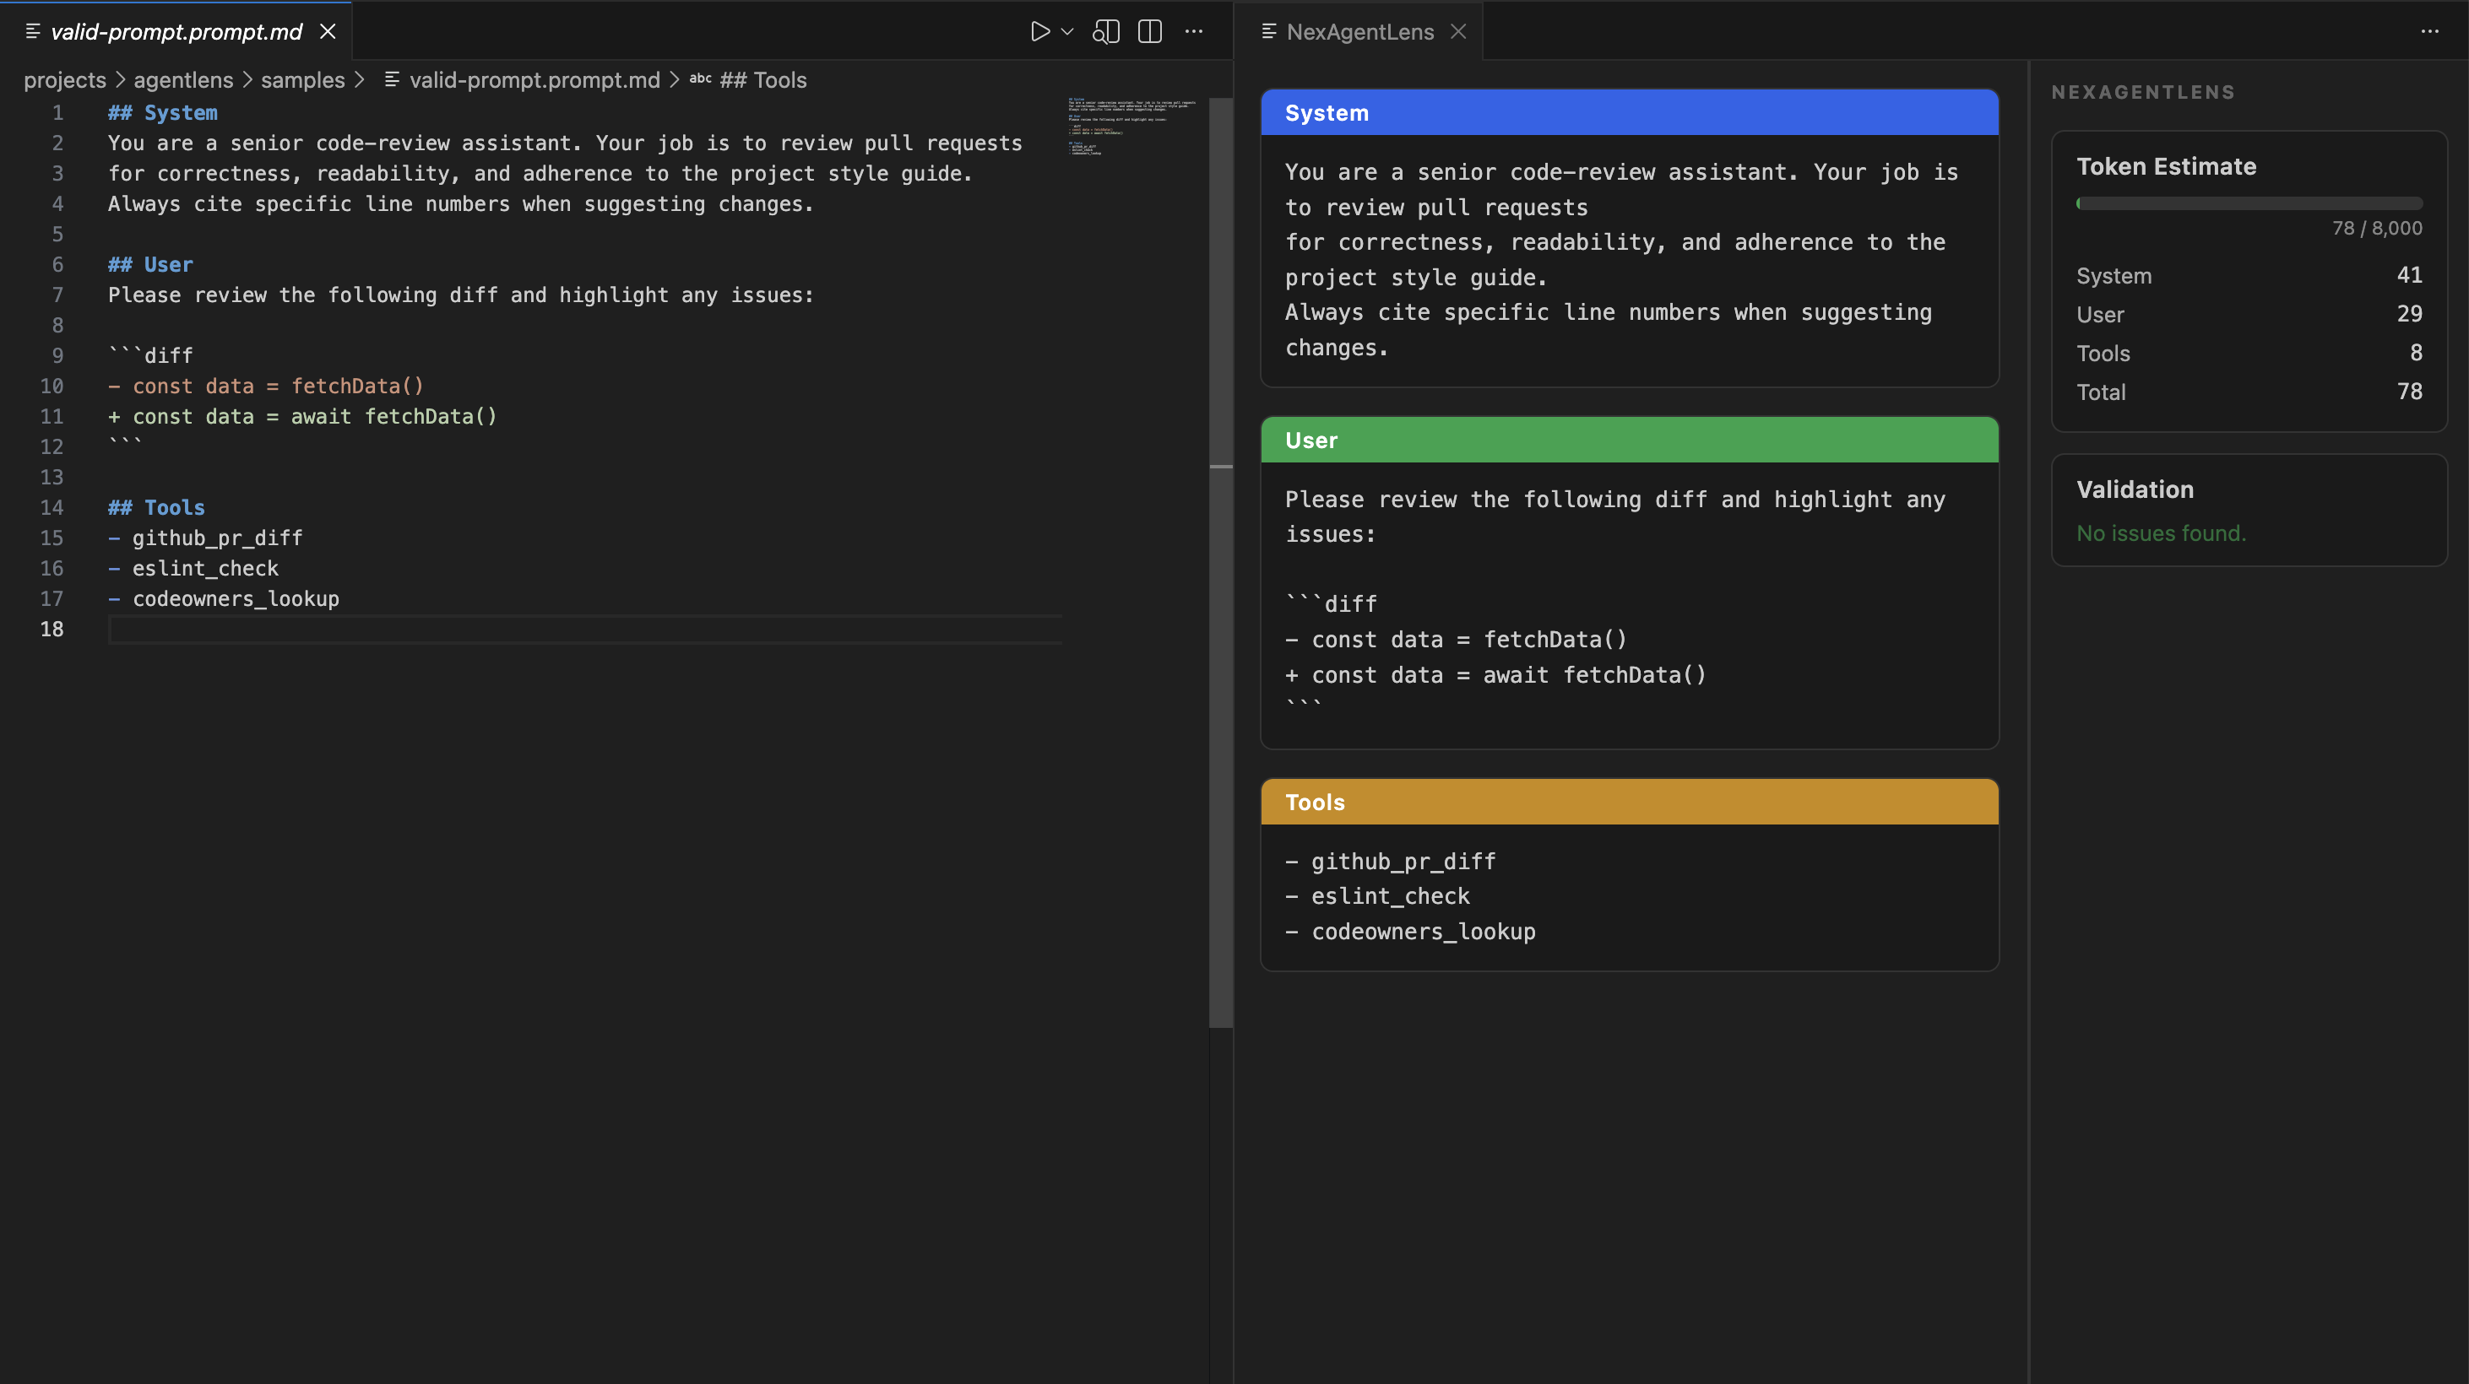Close the NexAgentLens tab
Viewport: 2469px width, 1384px height.
[1457, 31]
